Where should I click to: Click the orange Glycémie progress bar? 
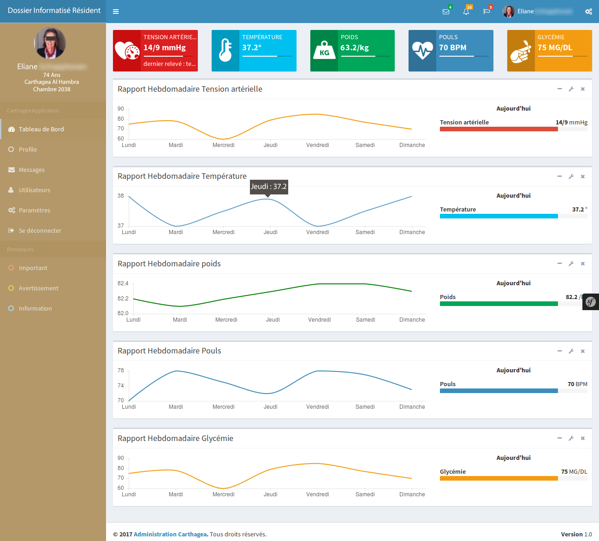(499, 478)
